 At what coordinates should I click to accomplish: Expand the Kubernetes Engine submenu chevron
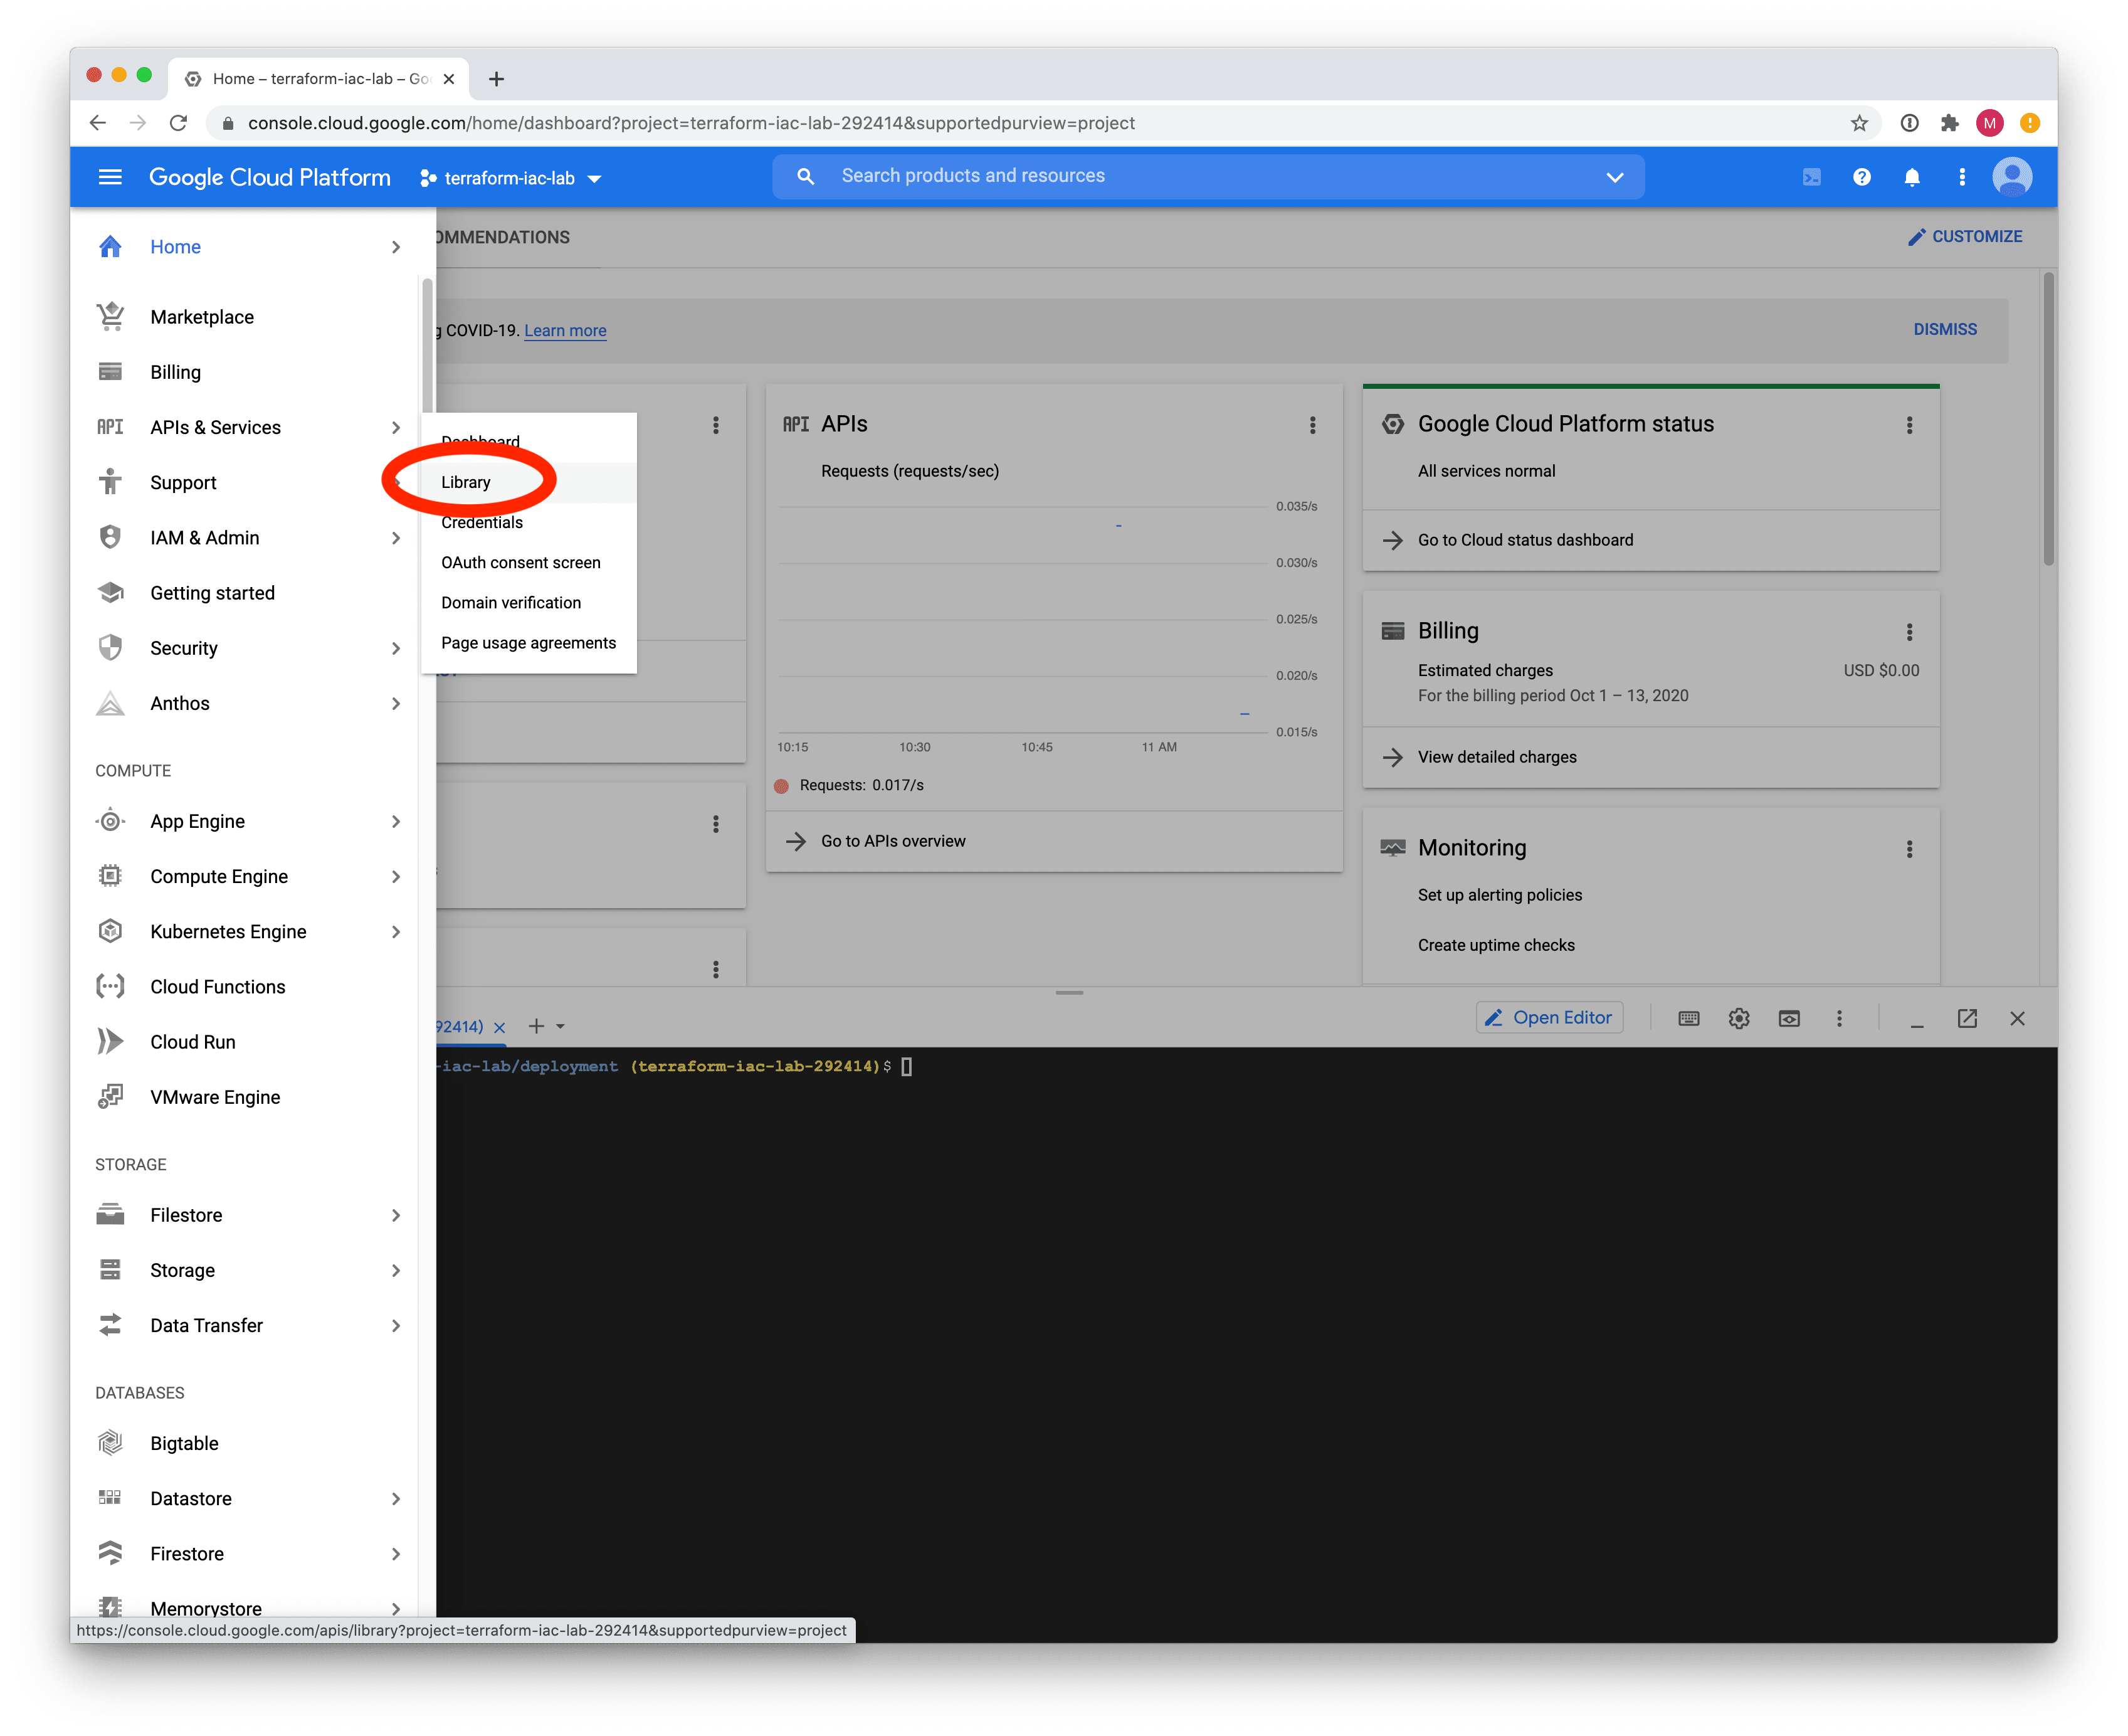pos(396,932)
